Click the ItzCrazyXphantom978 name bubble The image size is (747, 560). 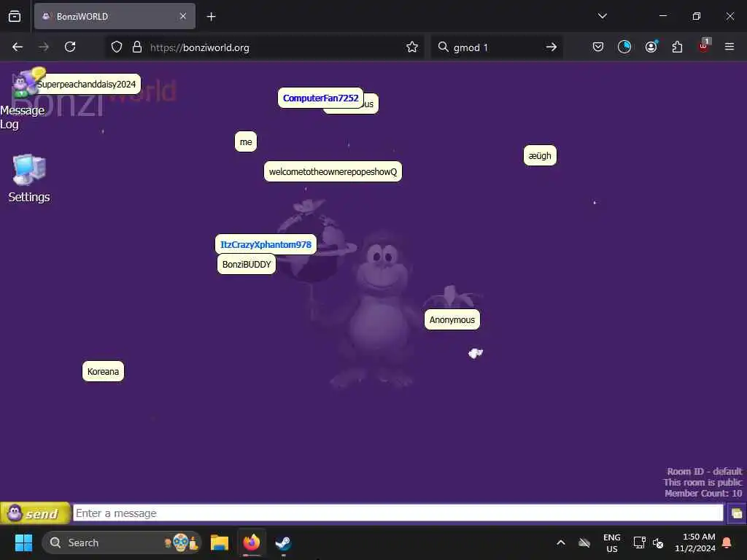pyautogui.click(x=266, y=245)
